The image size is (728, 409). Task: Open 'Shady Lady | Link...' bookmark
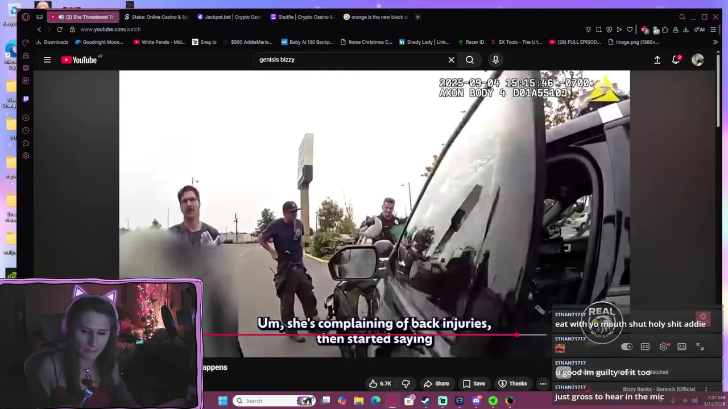coord(424,42)
